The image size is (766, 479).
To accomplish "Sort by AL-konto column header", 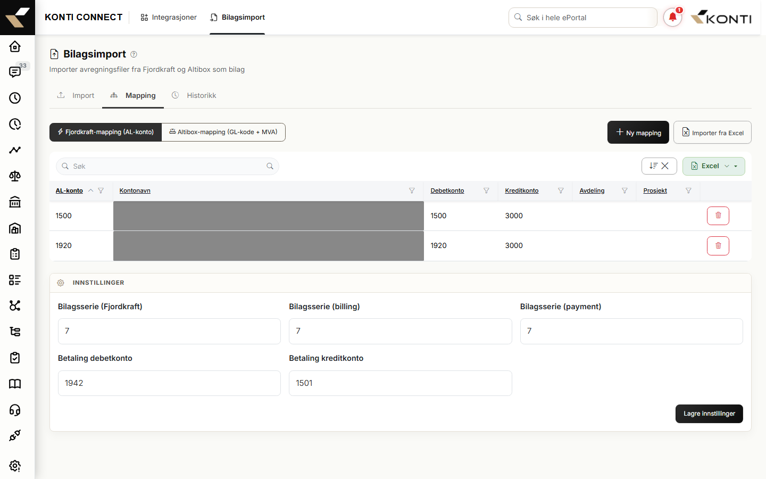I will 69,191.
